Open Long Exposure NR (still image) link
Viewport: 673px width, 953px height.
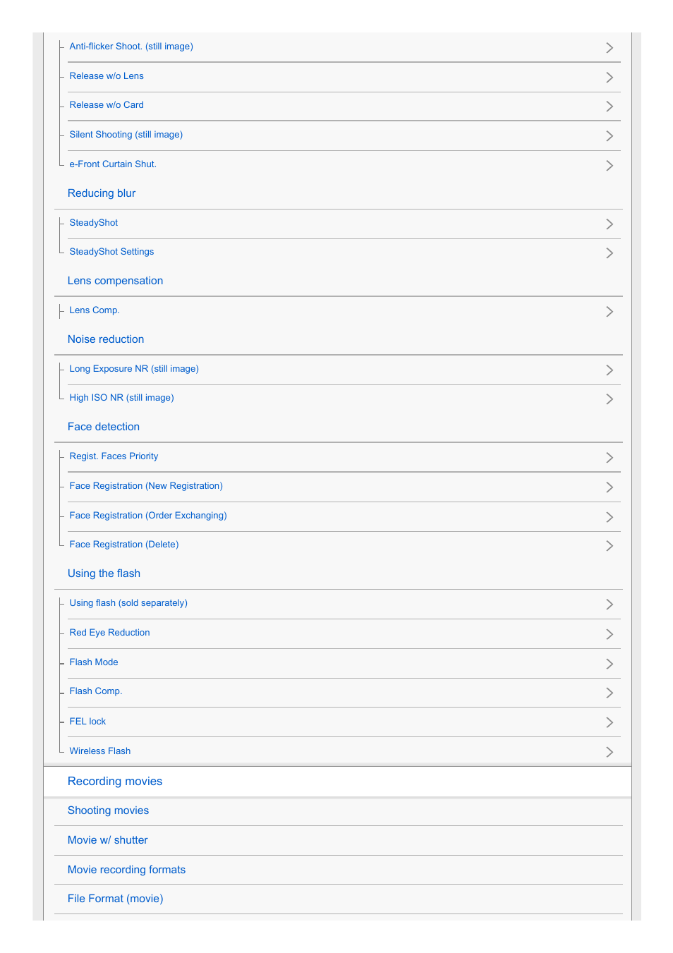click(x=134, y=369)
